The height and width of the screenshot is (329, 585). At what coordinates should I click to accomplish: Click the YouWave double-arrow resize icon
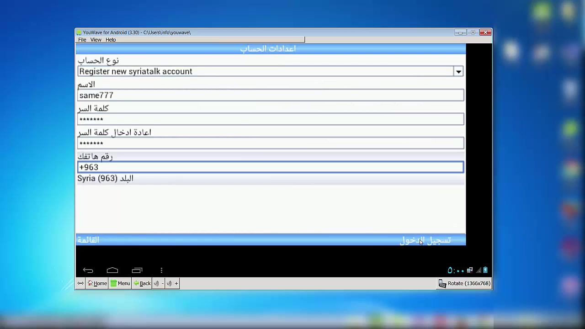[x=80, y=283]
